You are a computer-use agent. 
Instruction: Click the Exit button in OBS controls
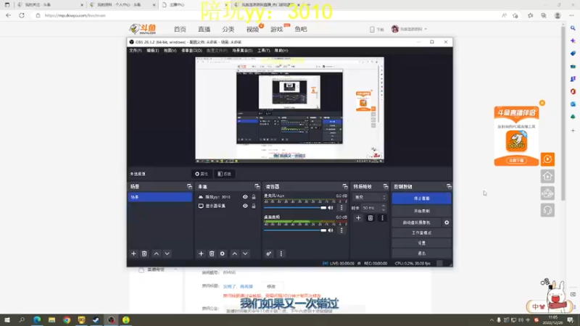pos(422,254)
